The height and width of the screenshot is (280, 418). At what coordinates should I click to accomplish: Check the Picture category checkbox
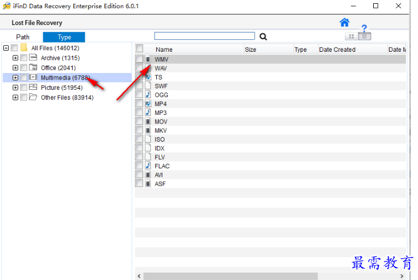coord(23,87)
